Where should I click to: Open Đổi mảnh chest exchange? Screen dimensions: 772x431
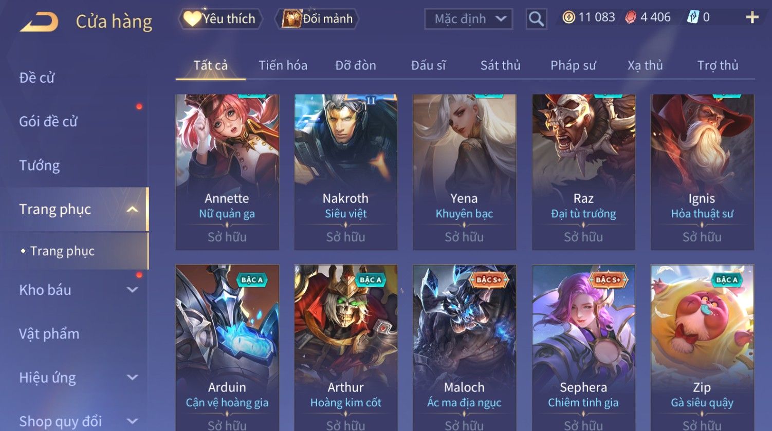[x=317, y=19]
